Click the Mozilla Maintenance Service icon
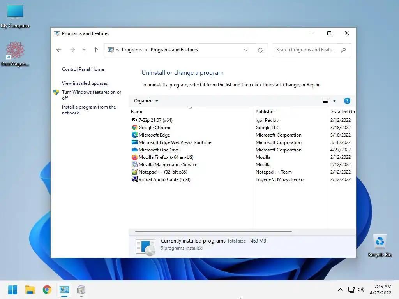The height and width of the screenshot is (299, 399). click(x=134, y=165)
